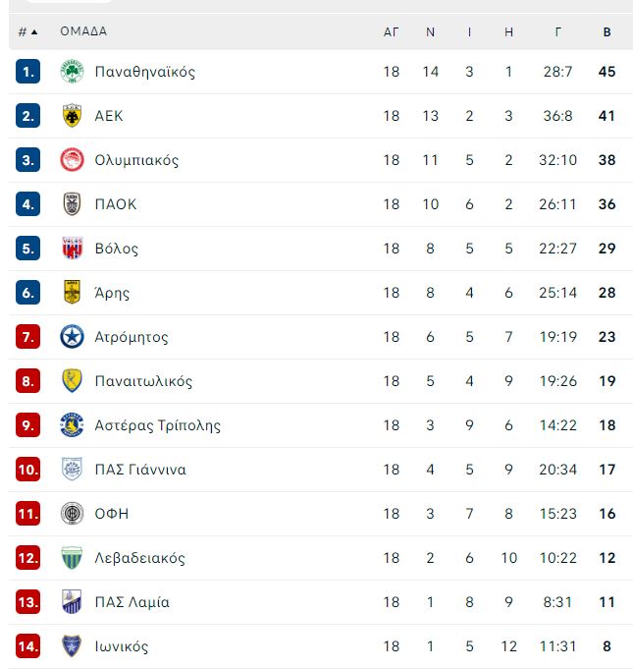This screenshot has height=669, width=633.
Task: Click the ΟΦΗ team name
Action: click(x=112, y=514)
